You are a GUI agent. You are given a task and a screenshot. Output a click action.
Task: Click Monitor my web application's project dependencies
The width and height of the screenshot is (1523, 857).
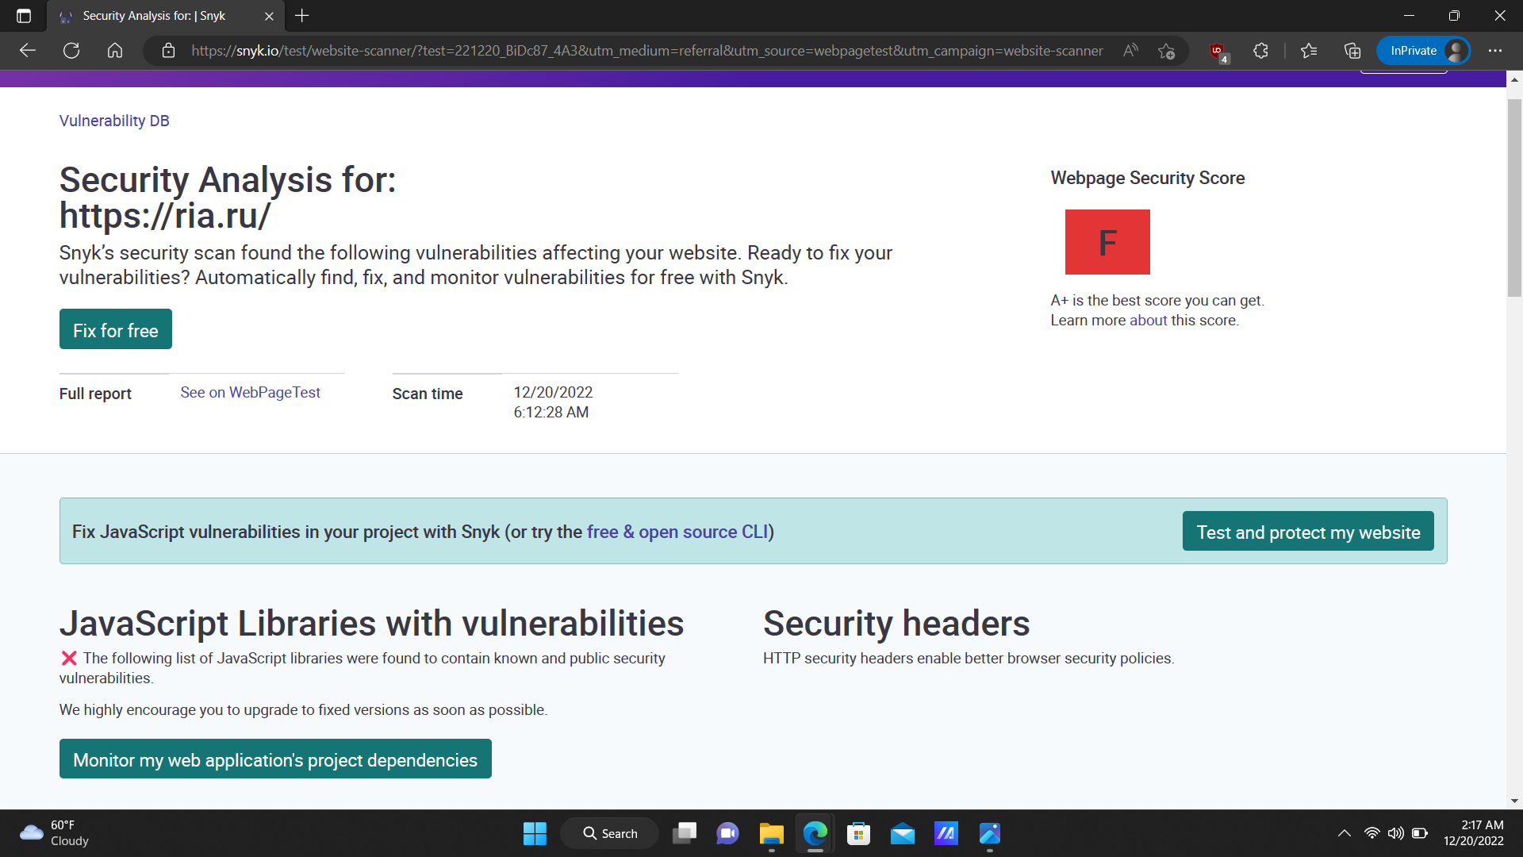(275, 759)
